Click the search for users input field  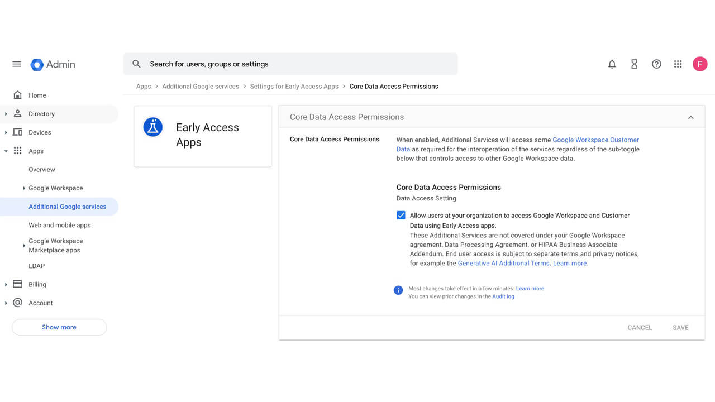pos(290,64)
